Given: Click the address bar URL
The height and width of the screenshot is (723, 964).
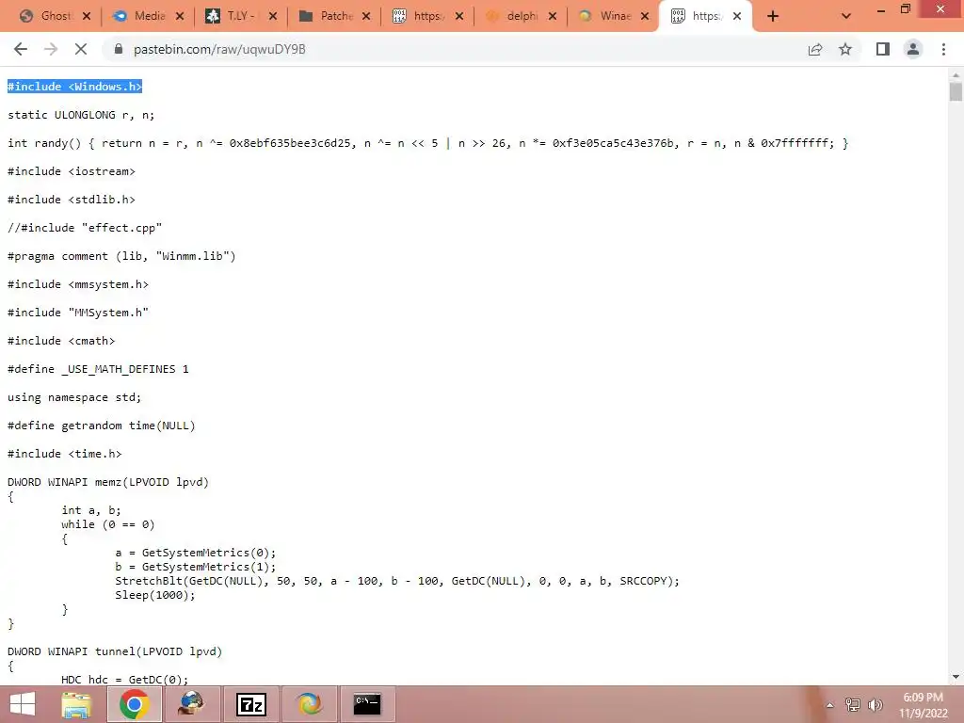Looking at the screenshot, I should coord(219,49).
